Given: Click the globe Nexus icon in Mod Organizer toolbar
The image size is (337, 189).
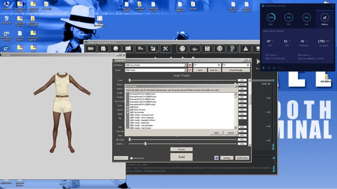Looking at the screenshot, I should tap(115, 49).
